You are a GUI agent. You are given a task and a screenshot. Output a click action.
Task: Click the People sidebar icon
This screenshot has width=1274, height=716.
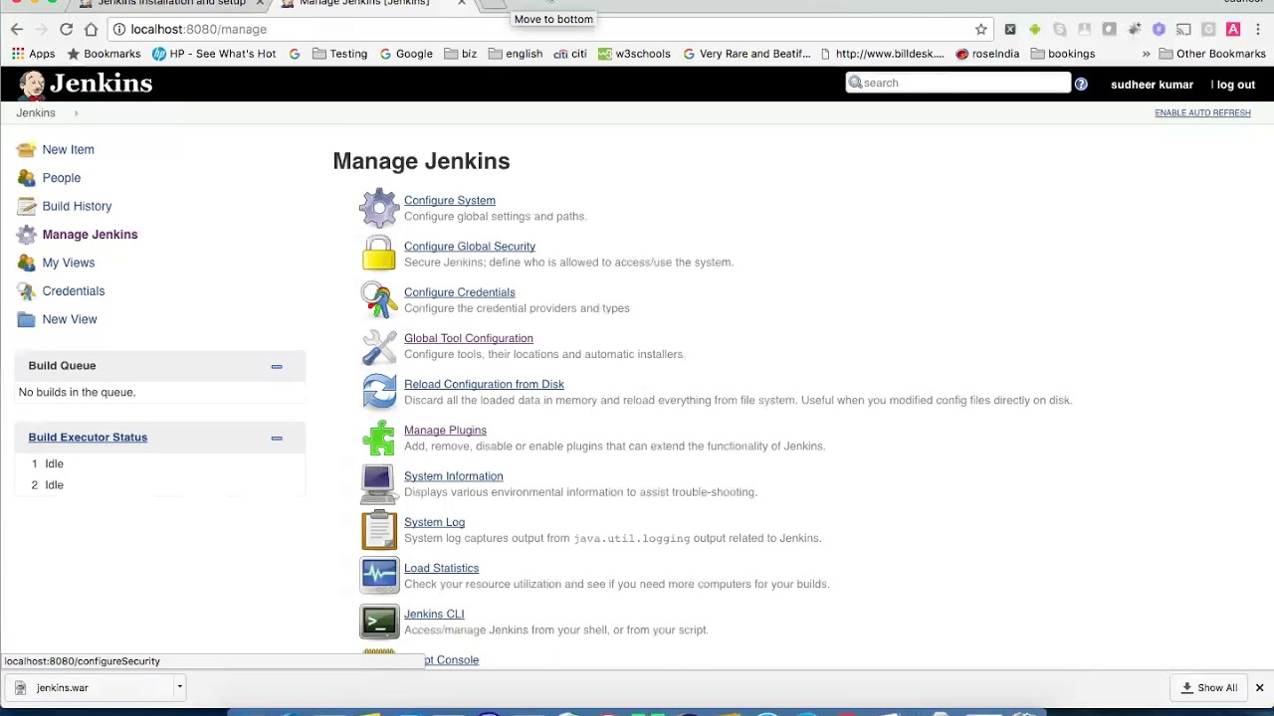click(x=26, y=178)
